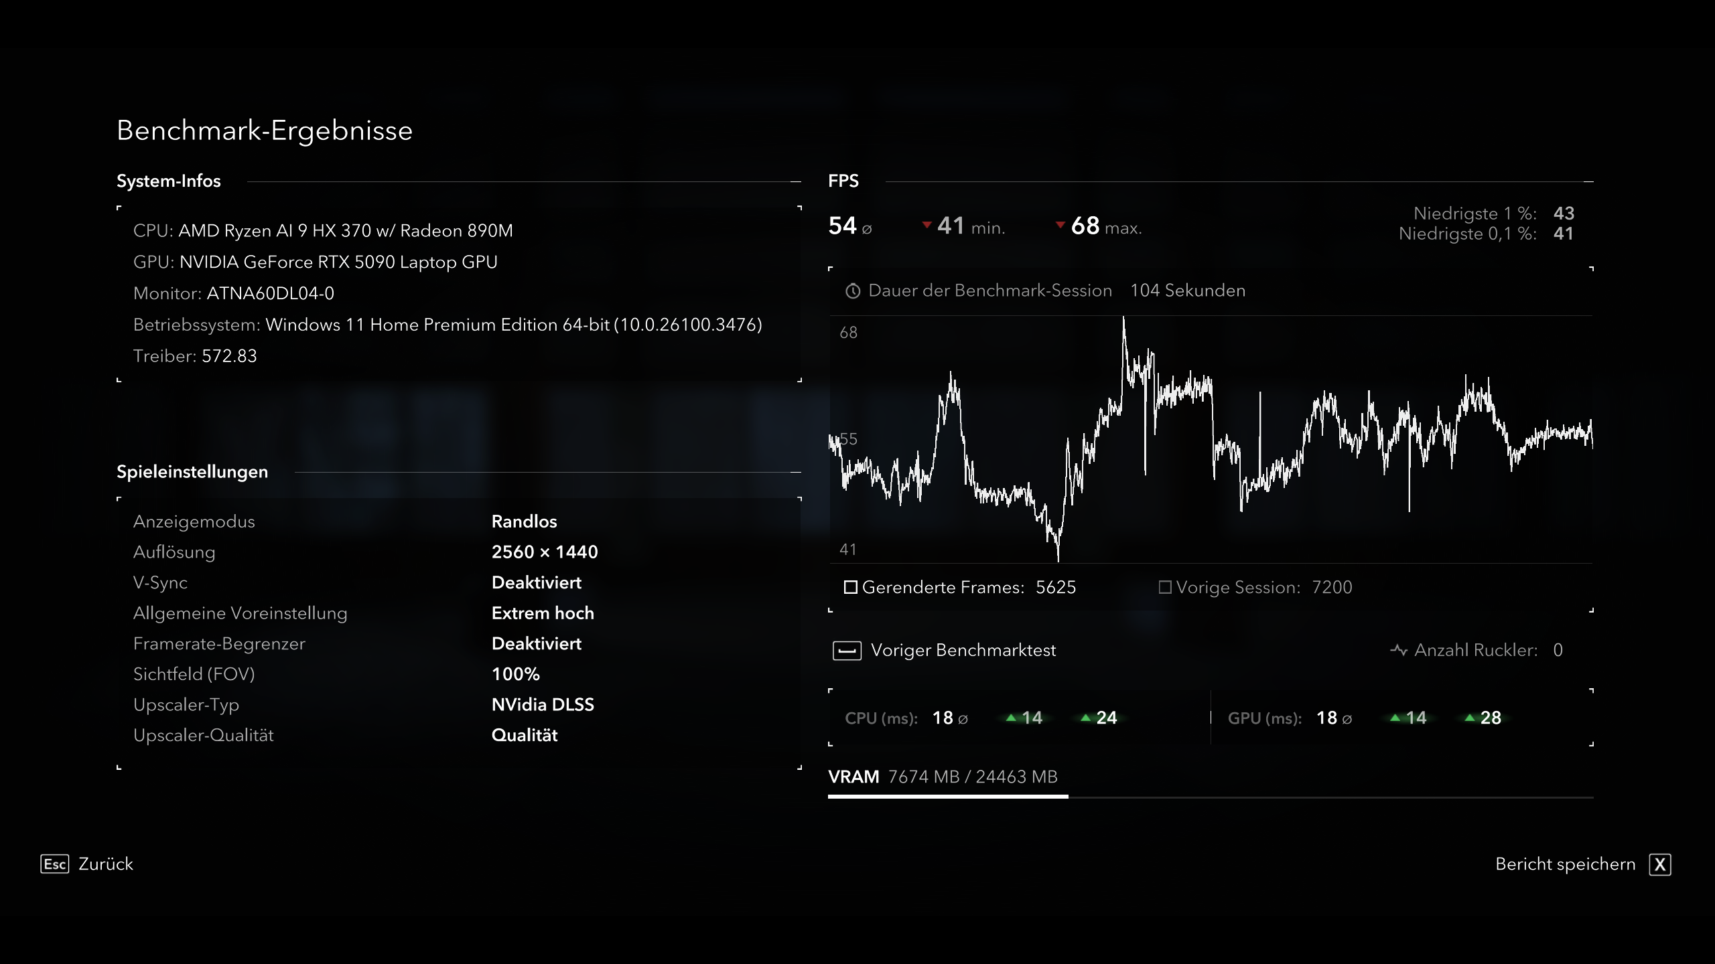This screenshot has width=1715, height=964.
Task: Select the System-Infos section header
Action: click(168, 180)
